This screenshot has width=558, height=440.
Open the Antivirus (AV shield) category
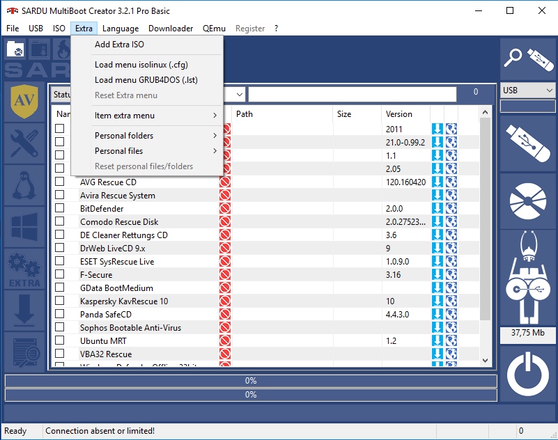click(24, 102)
